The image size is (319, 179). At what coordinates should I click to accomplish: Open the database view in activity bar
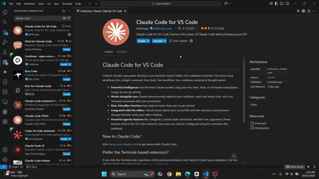(x=5, y=82)
